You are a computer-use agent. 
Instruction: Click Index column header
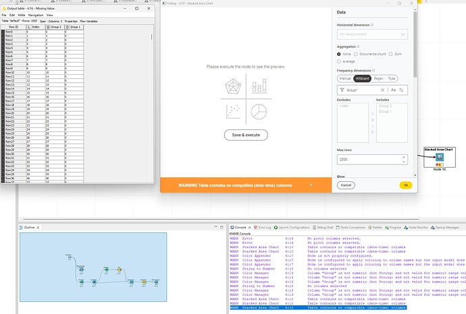36,27
